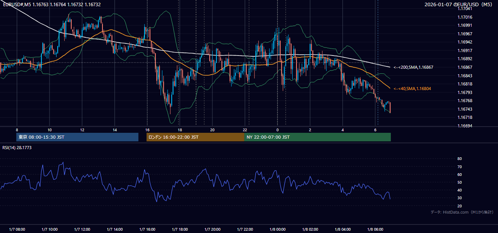The image size is (498, 233).
Task: Click the 200 SMA 1.16867 label
Action: point(413,67)
